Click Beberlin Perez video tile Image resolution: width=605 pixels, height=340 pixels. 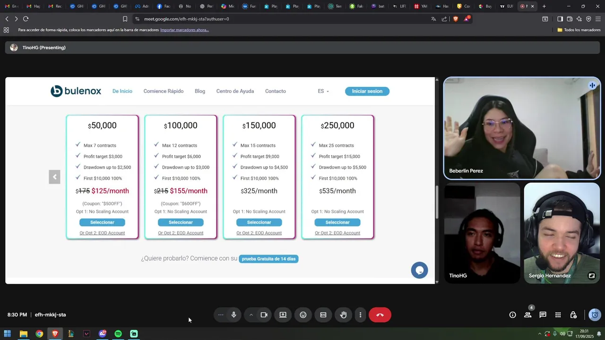click(x=522, y=128)
